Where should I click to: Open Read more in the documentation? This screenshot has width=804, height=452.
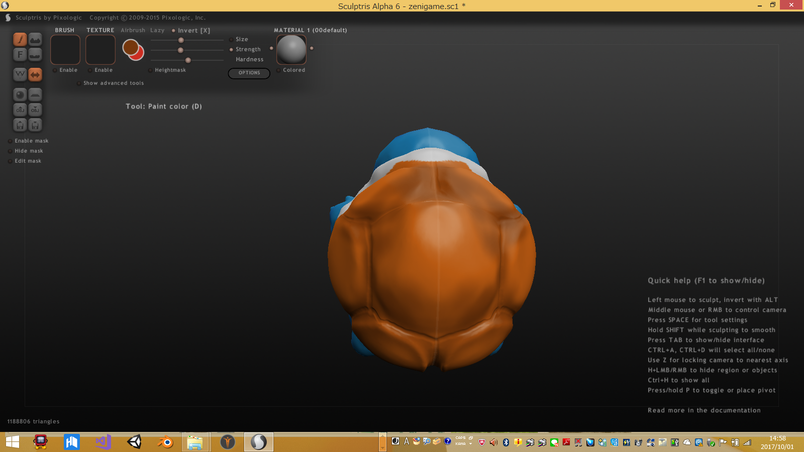click(704, 410)
